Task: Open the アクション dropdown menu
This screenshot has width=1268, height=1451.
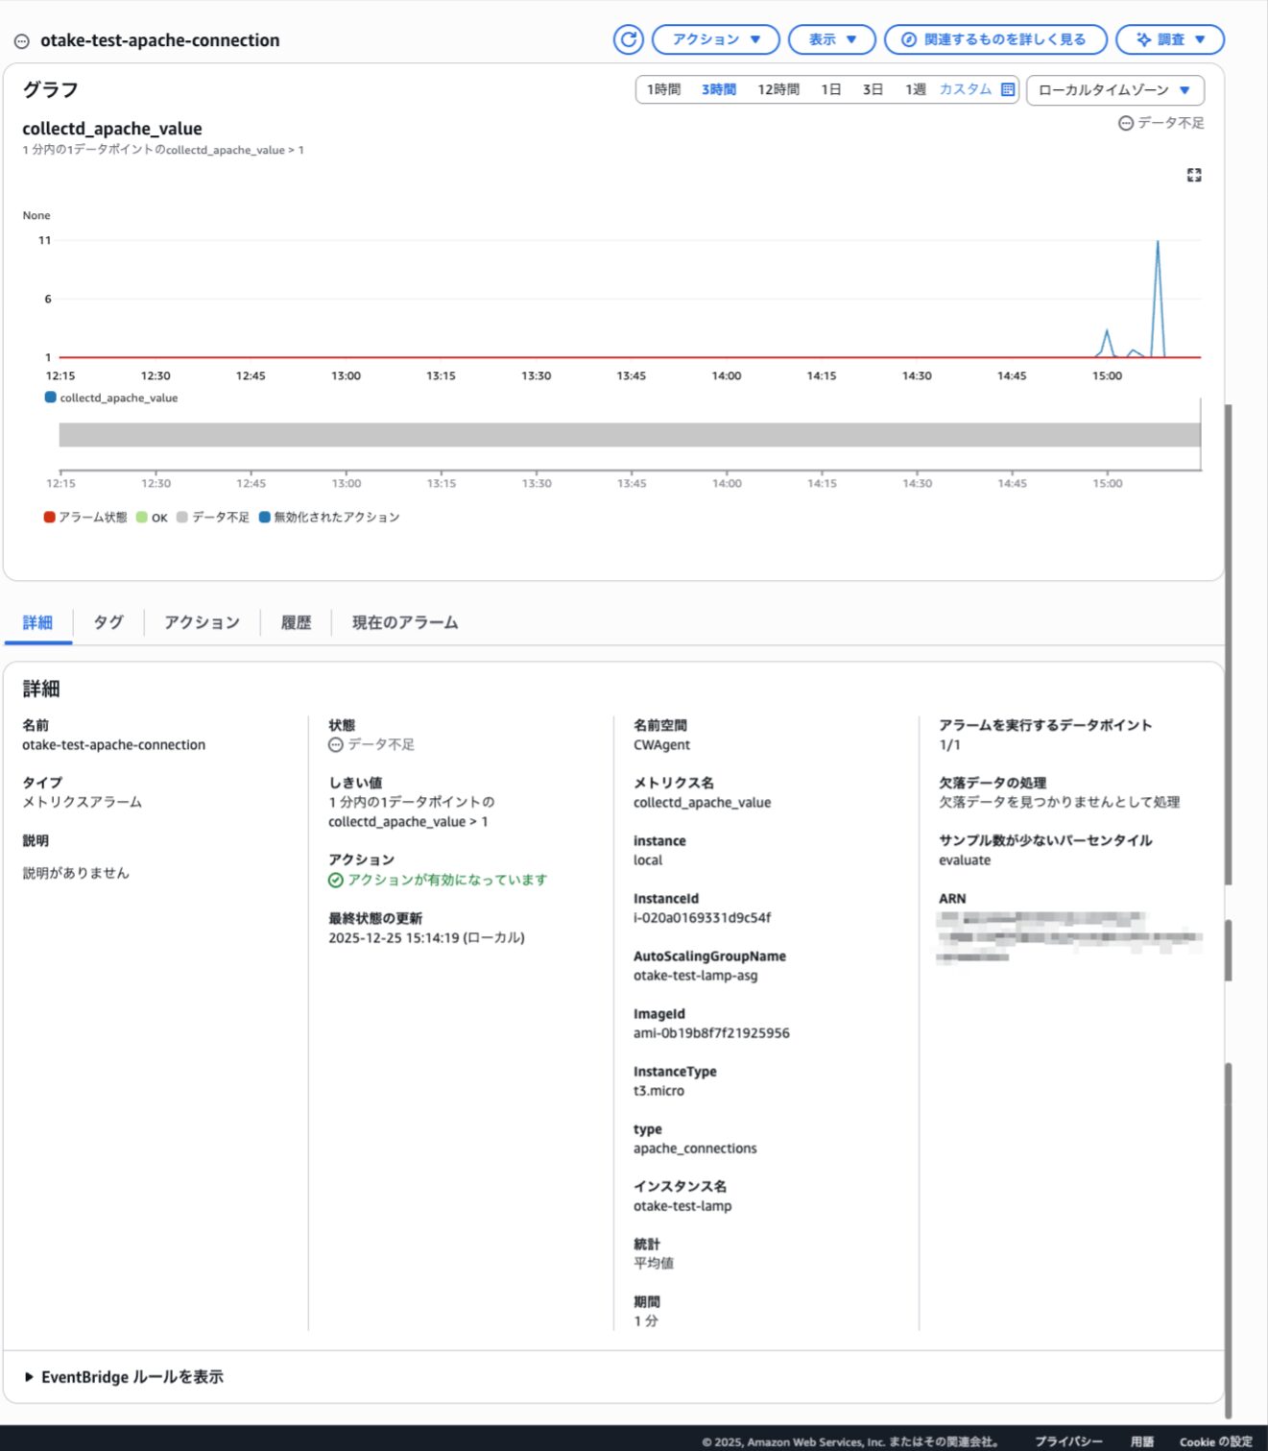Action: tap(715, 39)
